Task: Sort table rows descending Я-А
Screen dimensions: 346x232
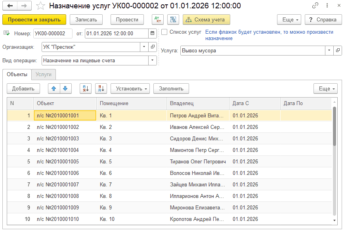Action: [101, 88]
